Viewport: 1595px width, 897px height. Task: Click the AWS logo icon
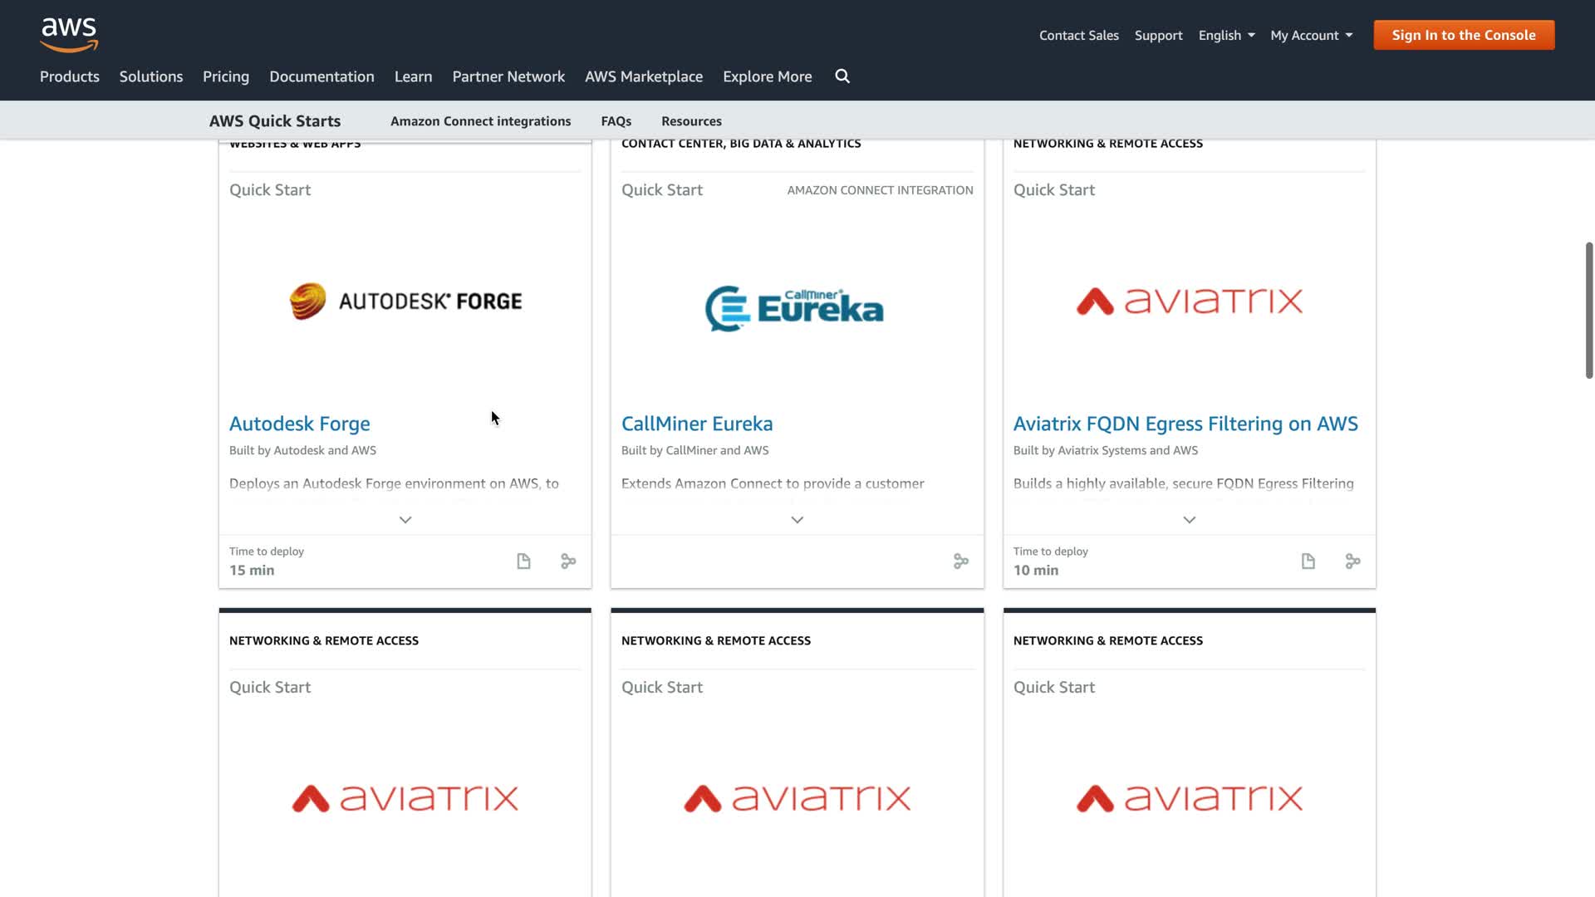[70, 34]
